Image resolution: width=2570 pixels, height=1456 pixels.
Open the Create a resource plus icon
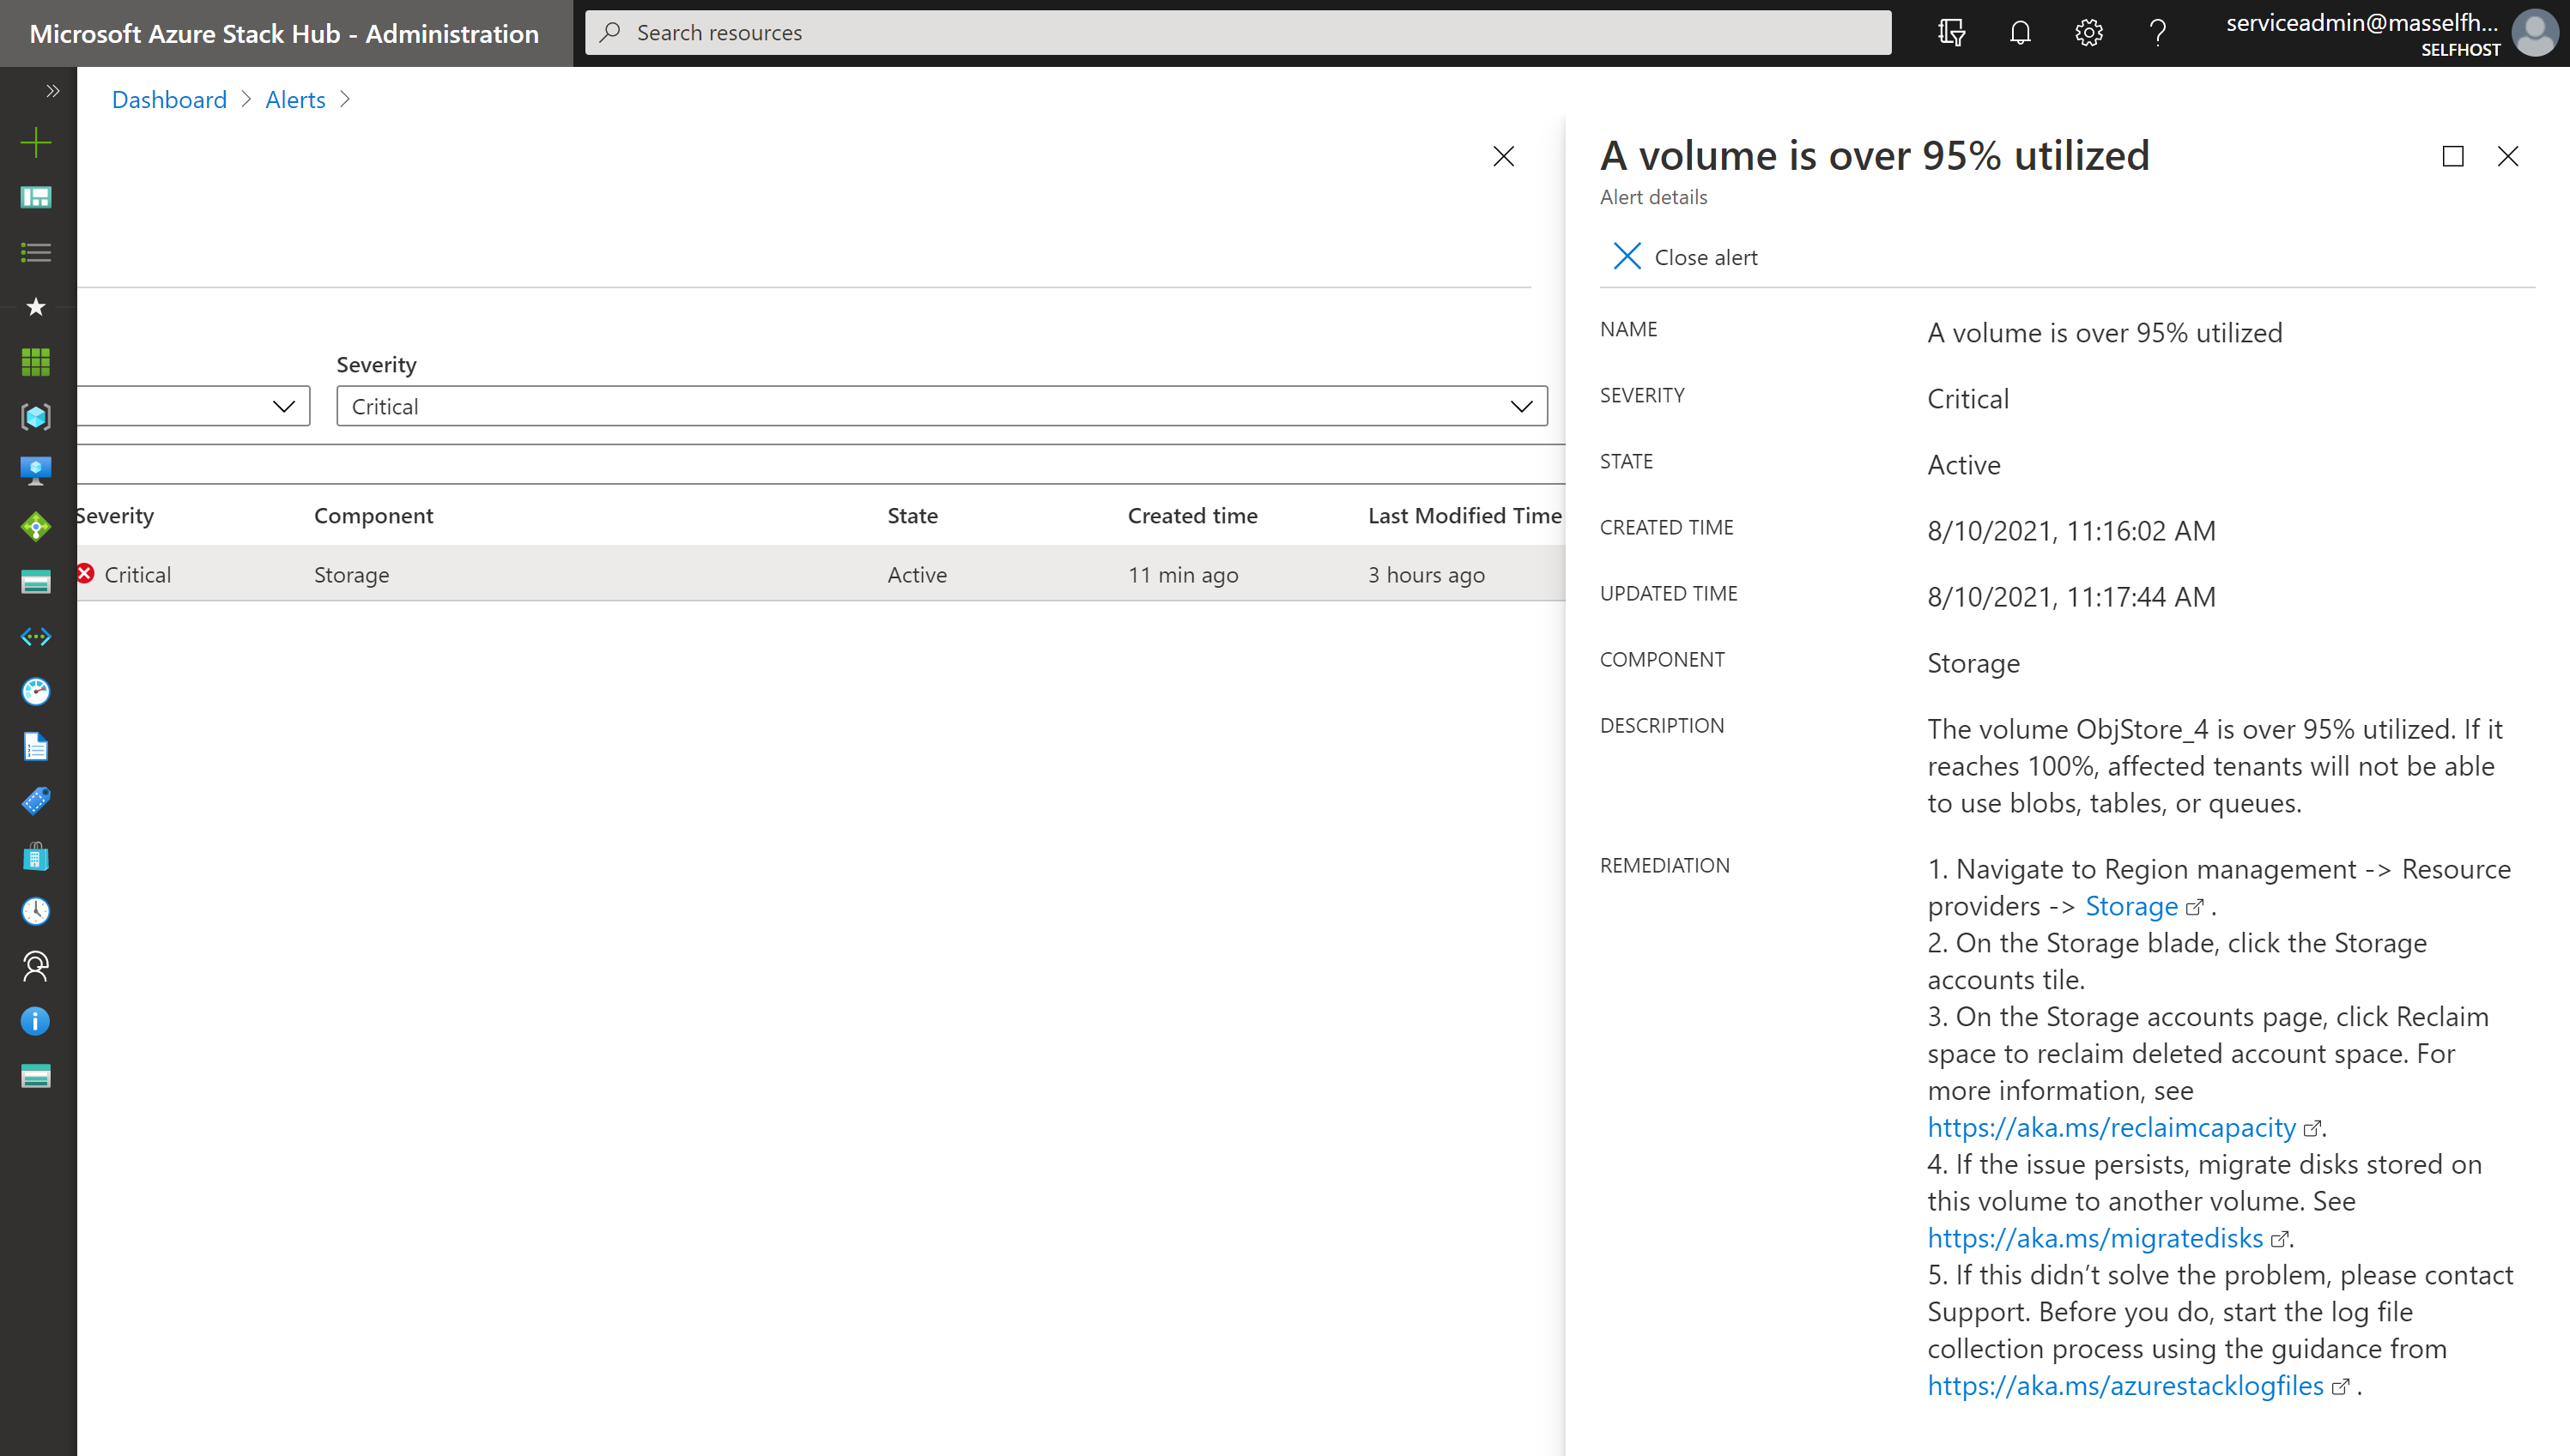36,142
